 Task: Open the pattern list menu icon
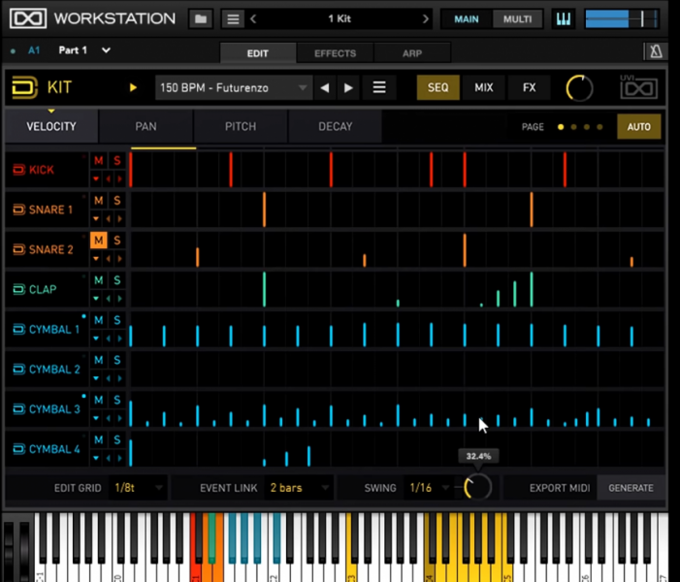point(379,87)
